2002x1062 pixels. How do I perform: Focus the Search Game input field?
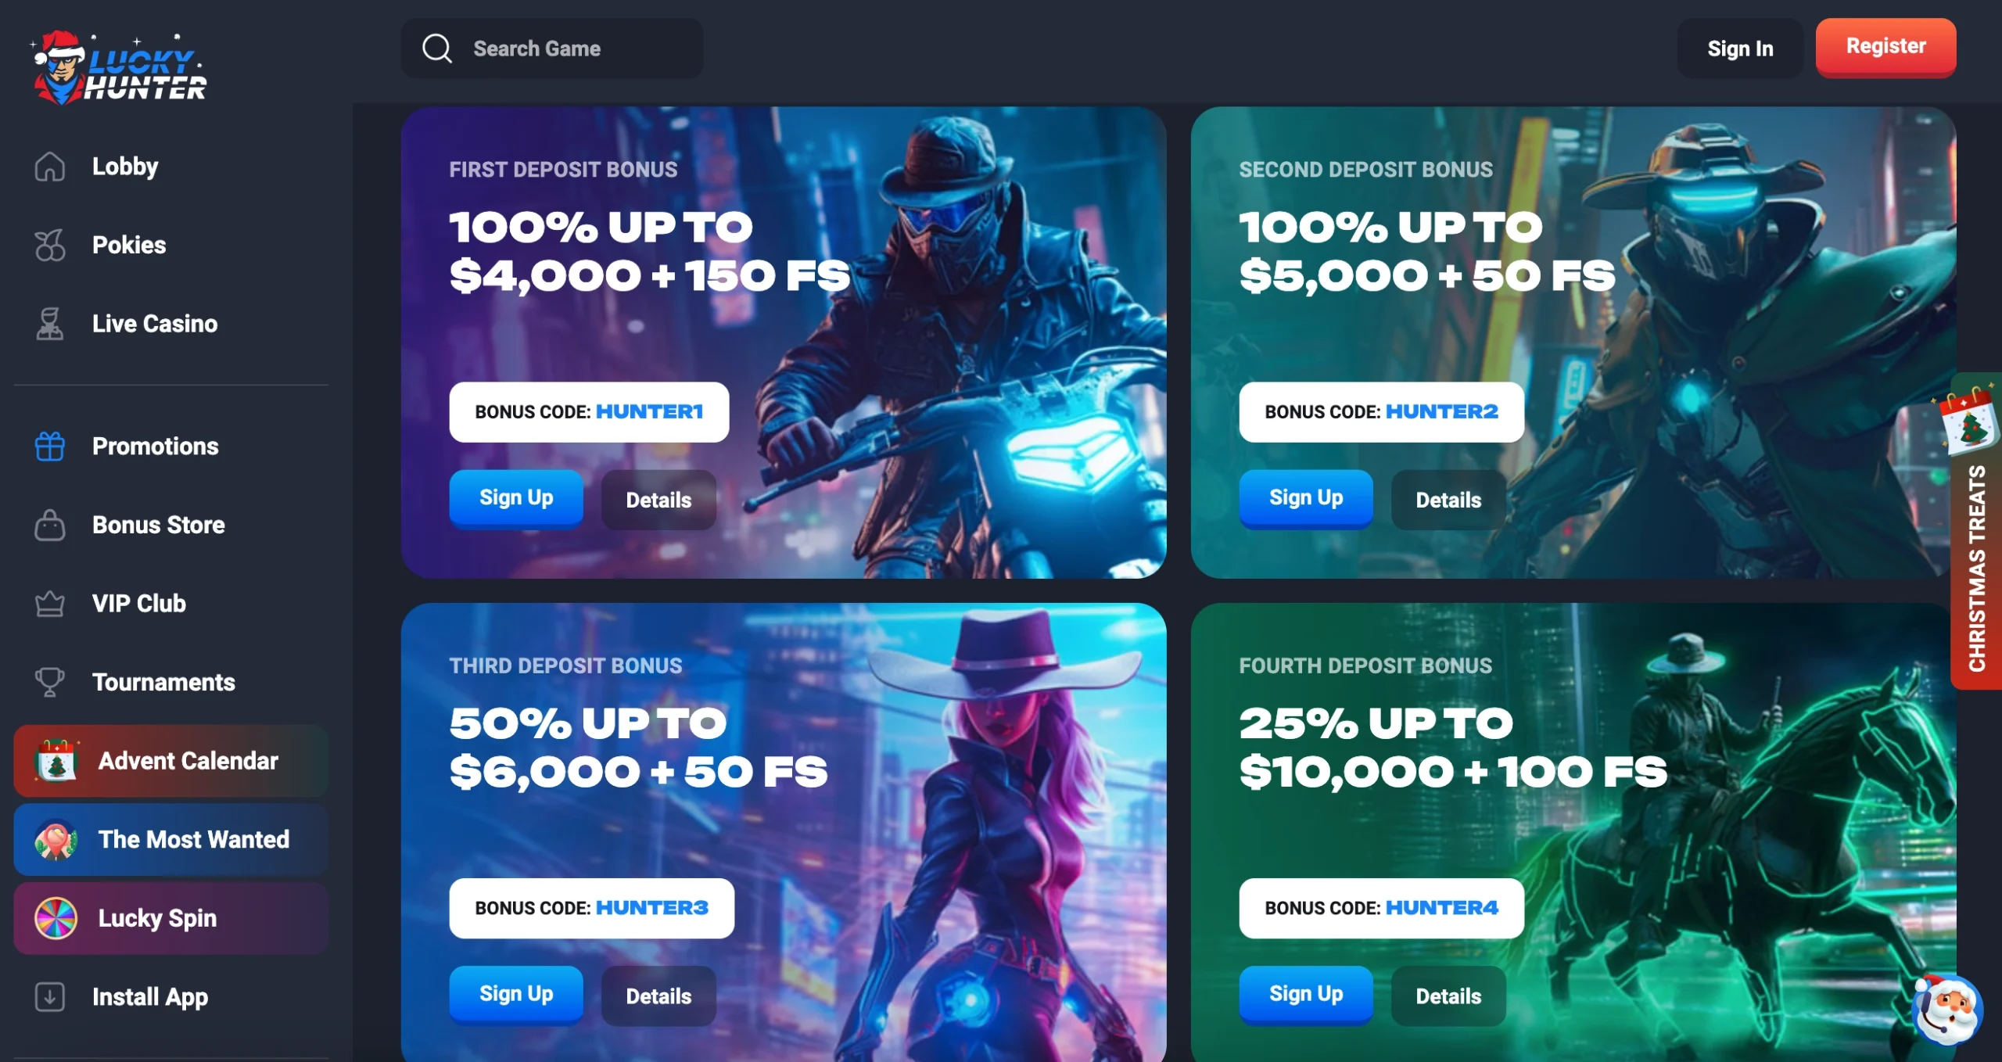(x=552, y=48)
